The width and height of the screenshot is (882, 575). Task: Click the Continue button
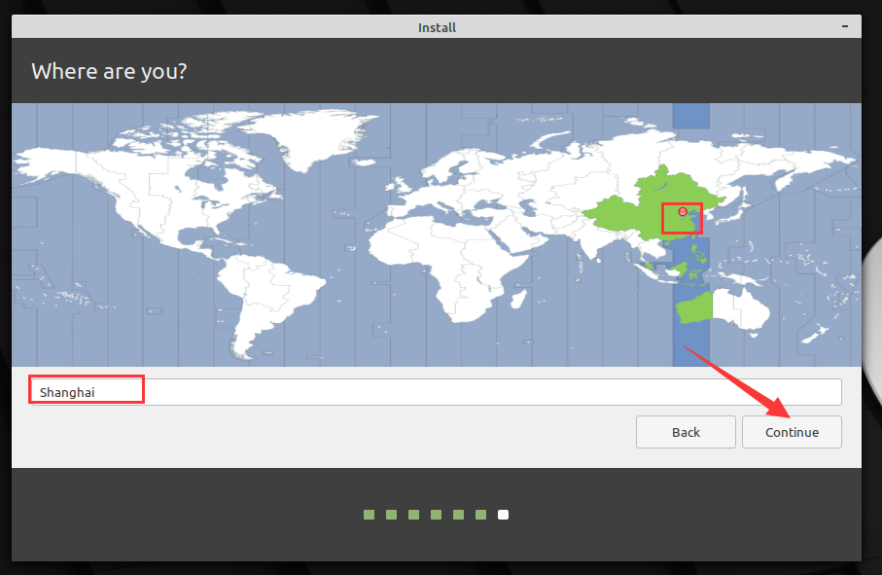click(x=792, y=432)
